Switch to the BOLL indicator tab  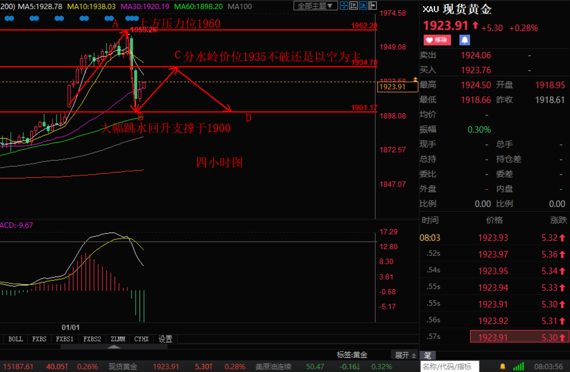tap(15, 339)
